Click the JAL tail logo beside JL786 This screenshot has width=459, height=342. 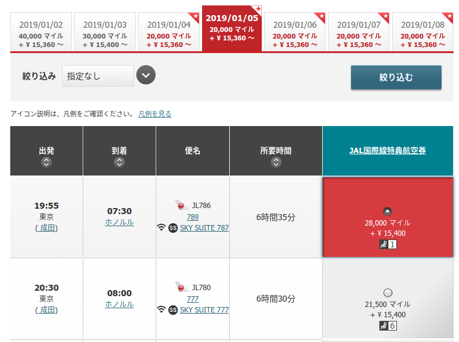(181, 205)
